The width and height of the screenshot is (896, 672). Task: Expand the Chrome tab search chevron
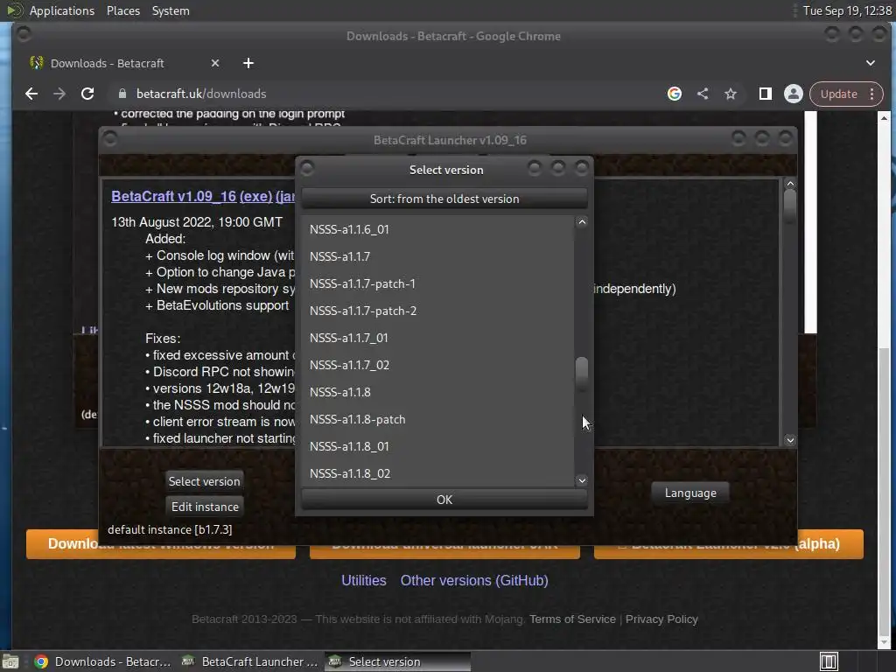871,63
